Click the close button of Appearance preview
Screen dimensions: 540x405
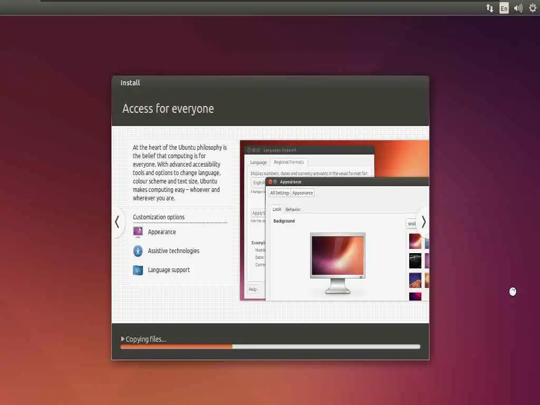click(x=271, y=182)
